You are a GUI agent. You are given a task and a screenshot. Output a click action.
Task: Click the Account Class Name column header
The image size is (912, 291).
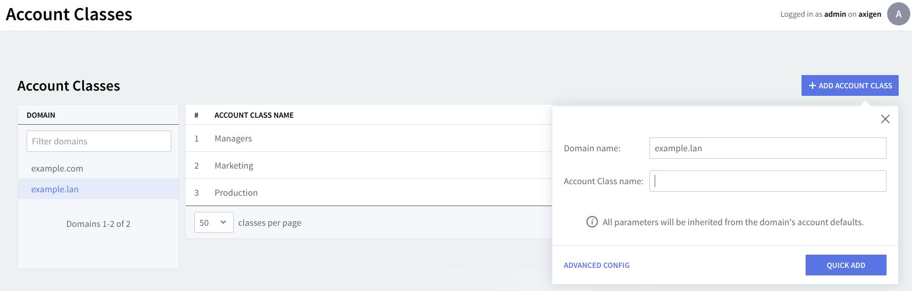pyautogui.click(x=254, y=115)
